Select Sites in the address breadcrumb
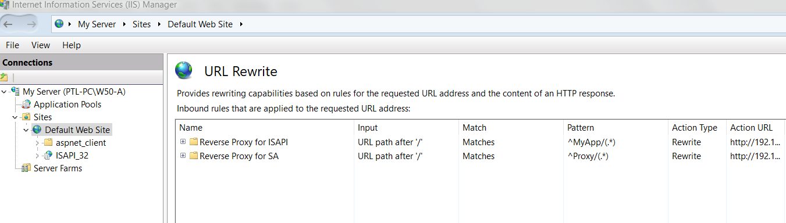Viewport: 786px width, 223px height. 141,24
